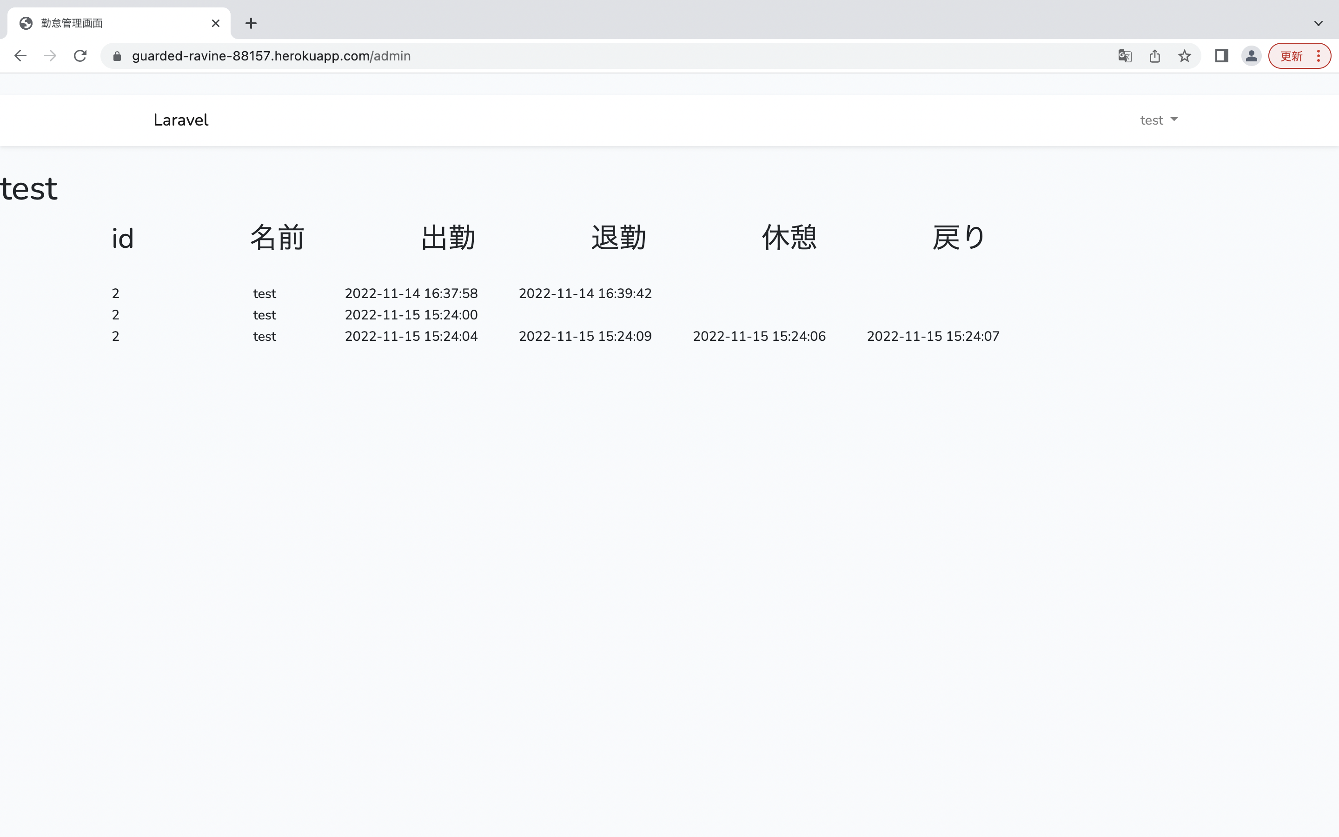Open the Chrome profile avatar
This screenshot has height=837, width=1339.
coord(1251,56)
